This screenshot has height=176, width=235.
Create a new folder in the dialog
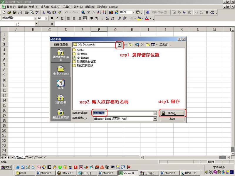[x=147, y=45]
